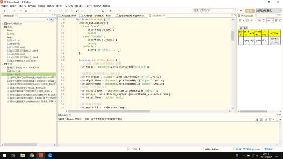Select Result.jsp in the project tree
283x159 pixels.
[x=14, y=71]
